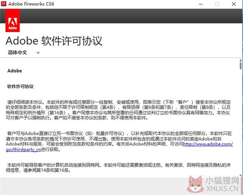
Task: Minimize the Adobe Fireworks CS6 window
Action: pyautogui.click(x=201, y=4)
